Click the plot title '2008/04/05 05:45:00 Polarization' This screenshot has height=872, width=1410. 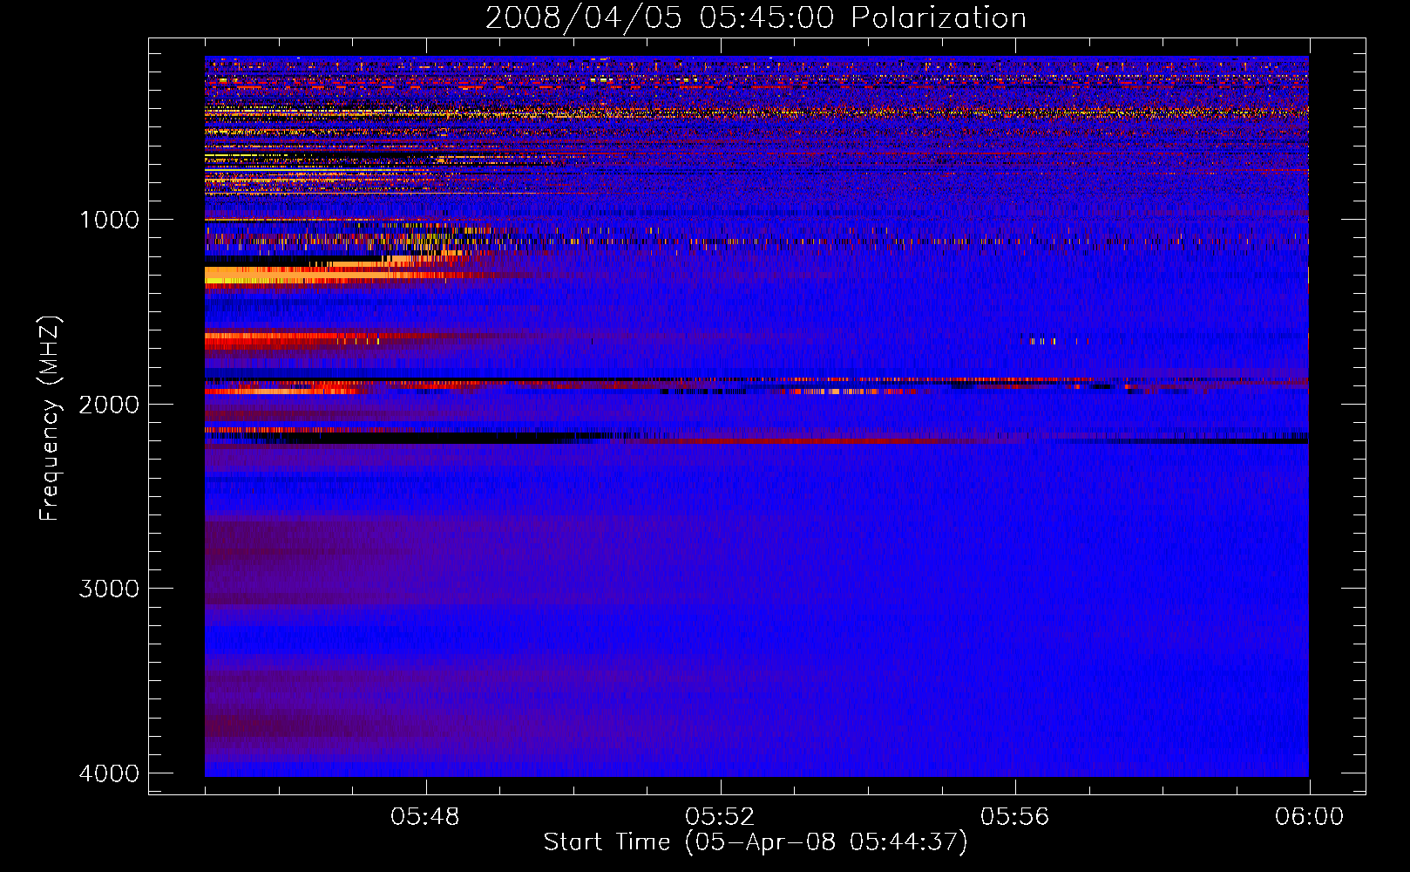click(756, 17)
